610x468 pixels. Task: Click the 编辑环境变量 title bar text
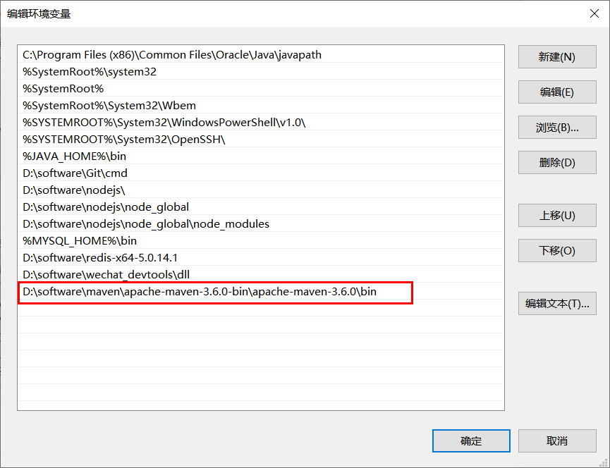39,14
